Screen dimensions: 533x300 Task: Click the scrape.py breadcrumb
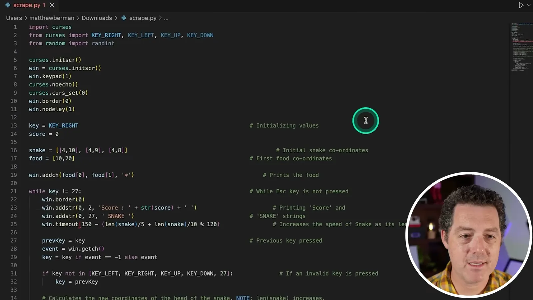click(x=143, y=18)
